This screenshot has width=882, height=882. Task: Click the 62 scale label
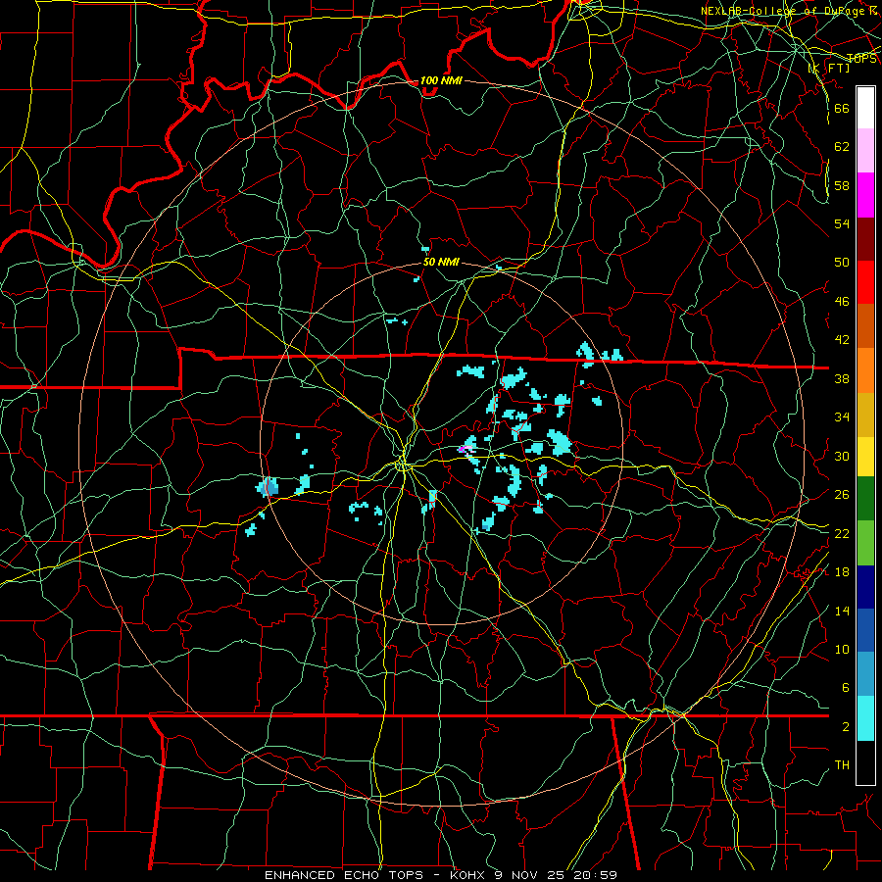point(842,146)
